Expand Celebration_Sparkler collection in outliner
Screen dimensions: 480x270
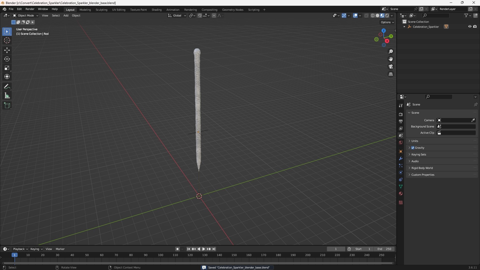point(404,26)
